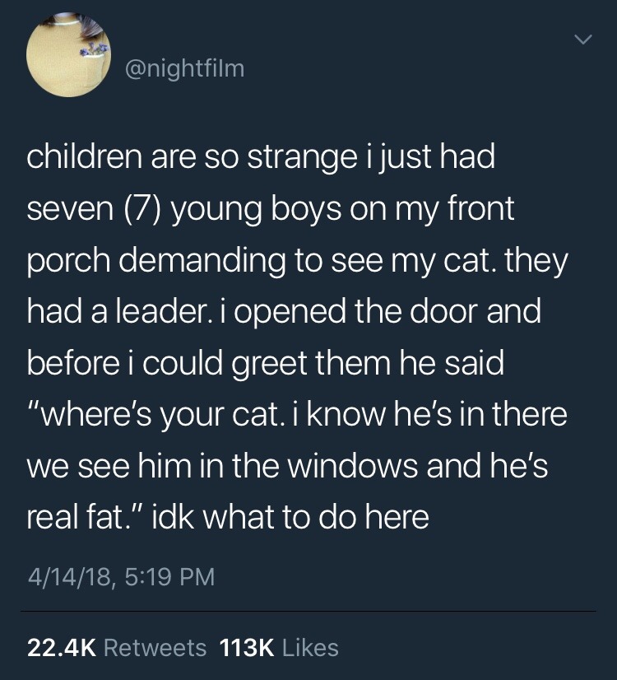
Task: View the 22.4K Retweets list
Action: pyautogui.click(x=117, y=647)
